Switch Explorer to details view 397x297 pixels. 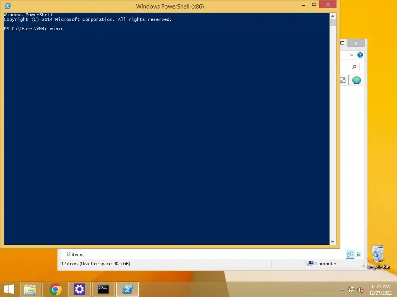tap(350, 254)
